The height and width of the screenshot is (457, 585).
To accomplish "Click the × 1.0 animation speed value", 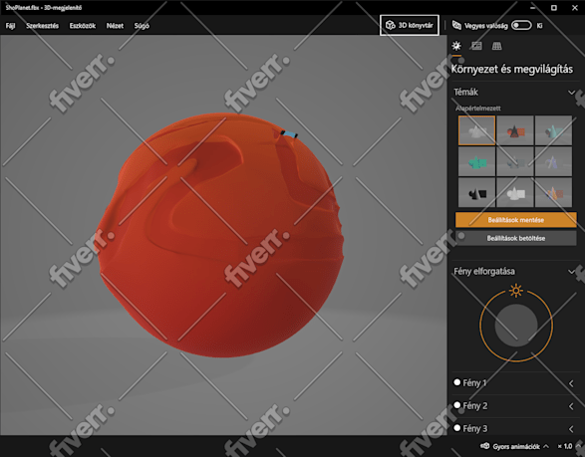I will [x=565, y=446].
